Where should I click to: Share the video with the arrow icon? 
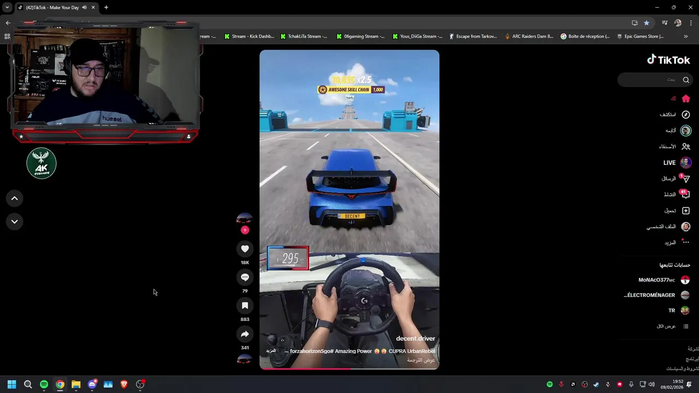(x=245, y=334)
